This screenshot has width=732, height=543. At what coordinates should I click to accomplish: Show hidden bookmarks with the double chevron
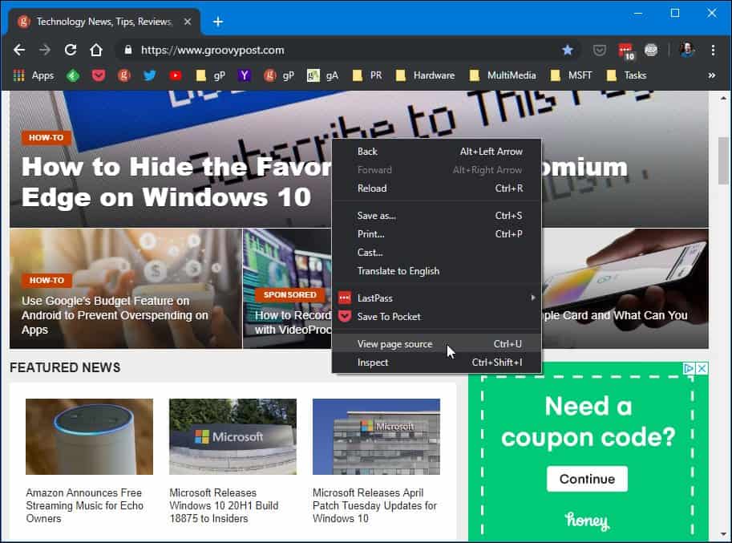(711, 75)
